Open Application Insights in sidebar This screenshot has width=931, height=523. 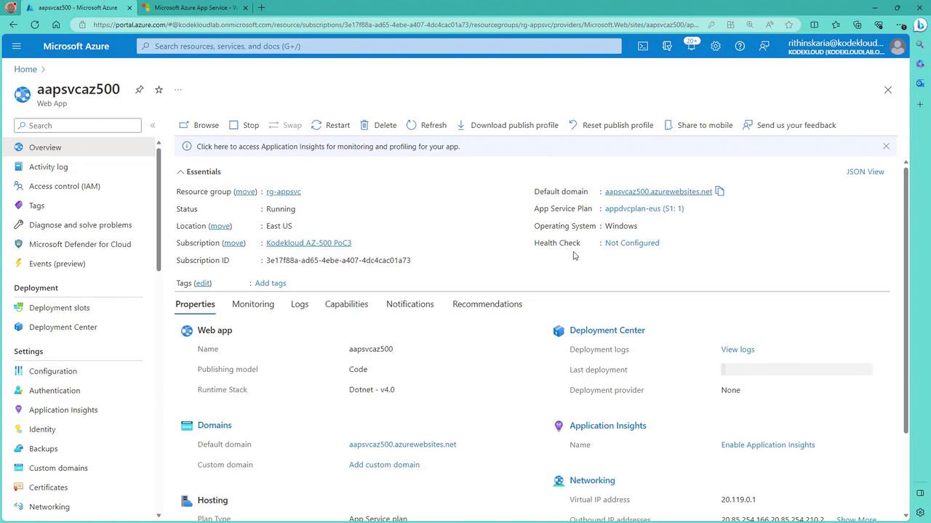(79, 410)
